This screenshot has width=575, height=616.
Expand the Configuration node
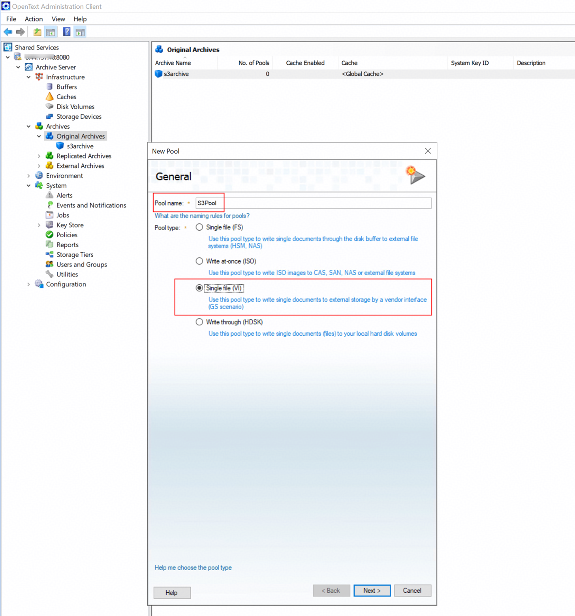point(28,284)
